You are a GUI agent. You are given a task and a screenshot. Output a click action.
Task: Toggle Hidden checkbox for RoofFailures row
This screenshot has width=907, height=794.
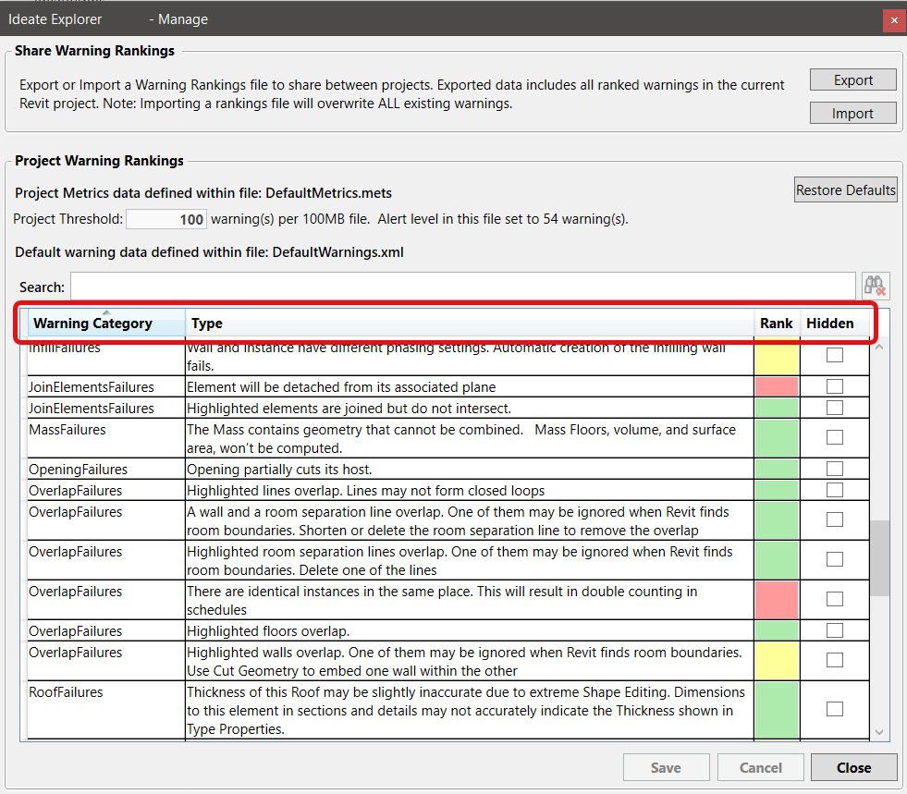coord(835,709)
